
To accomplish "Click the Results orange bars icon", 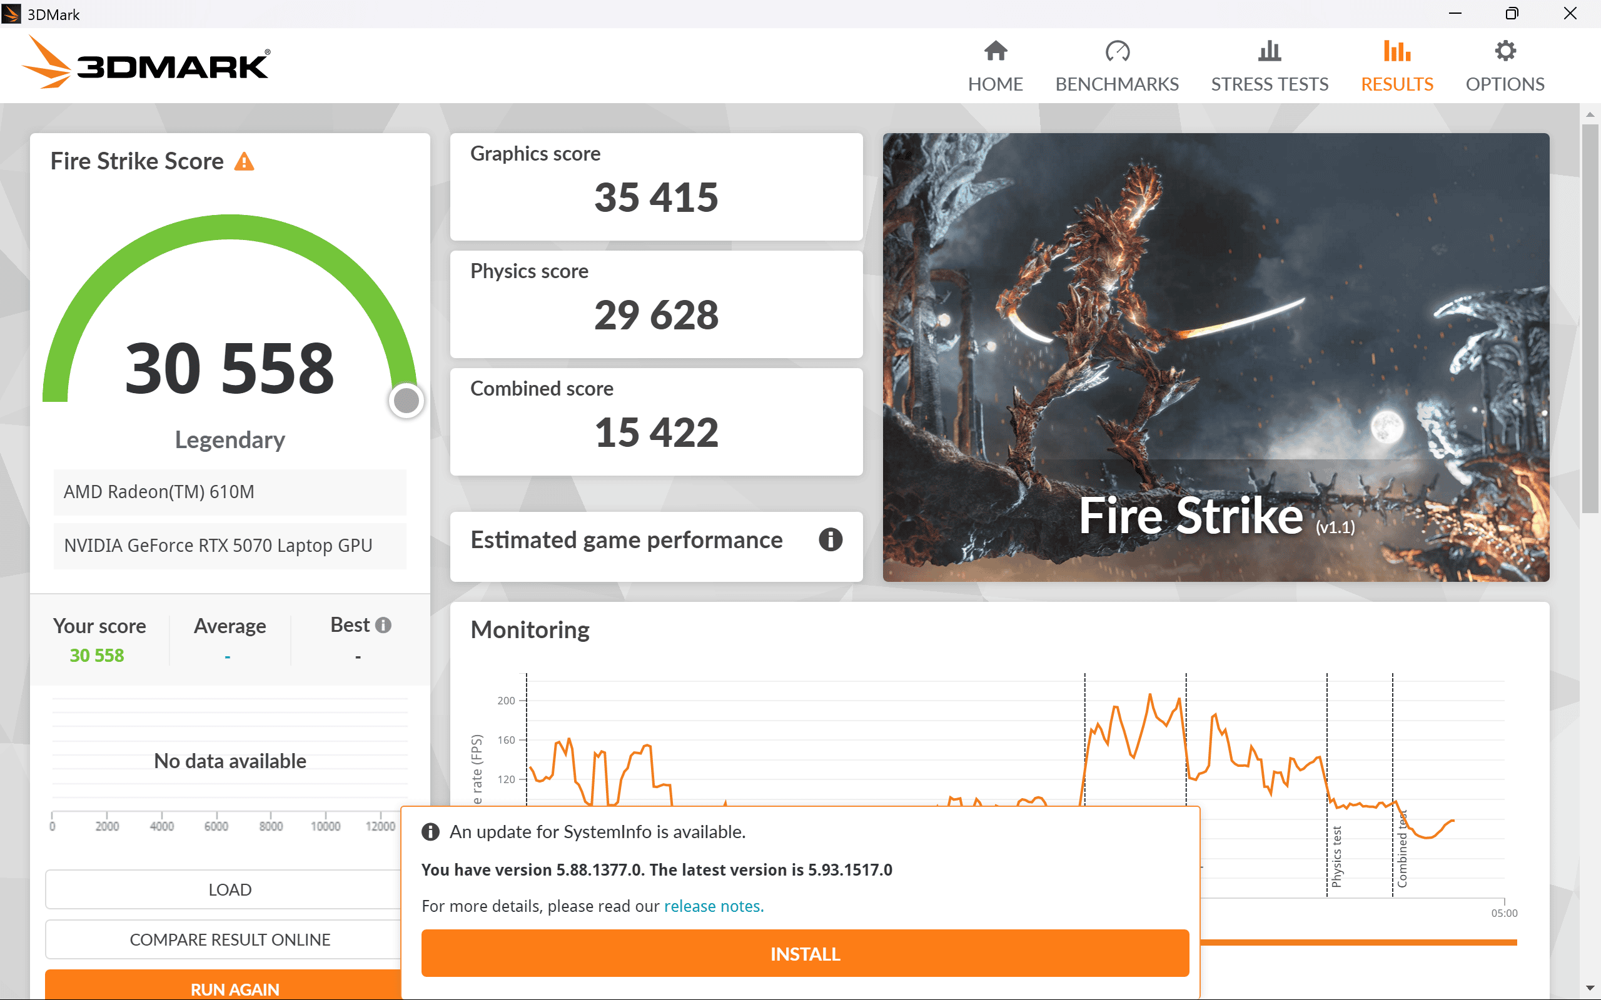I will (1396, 51).
